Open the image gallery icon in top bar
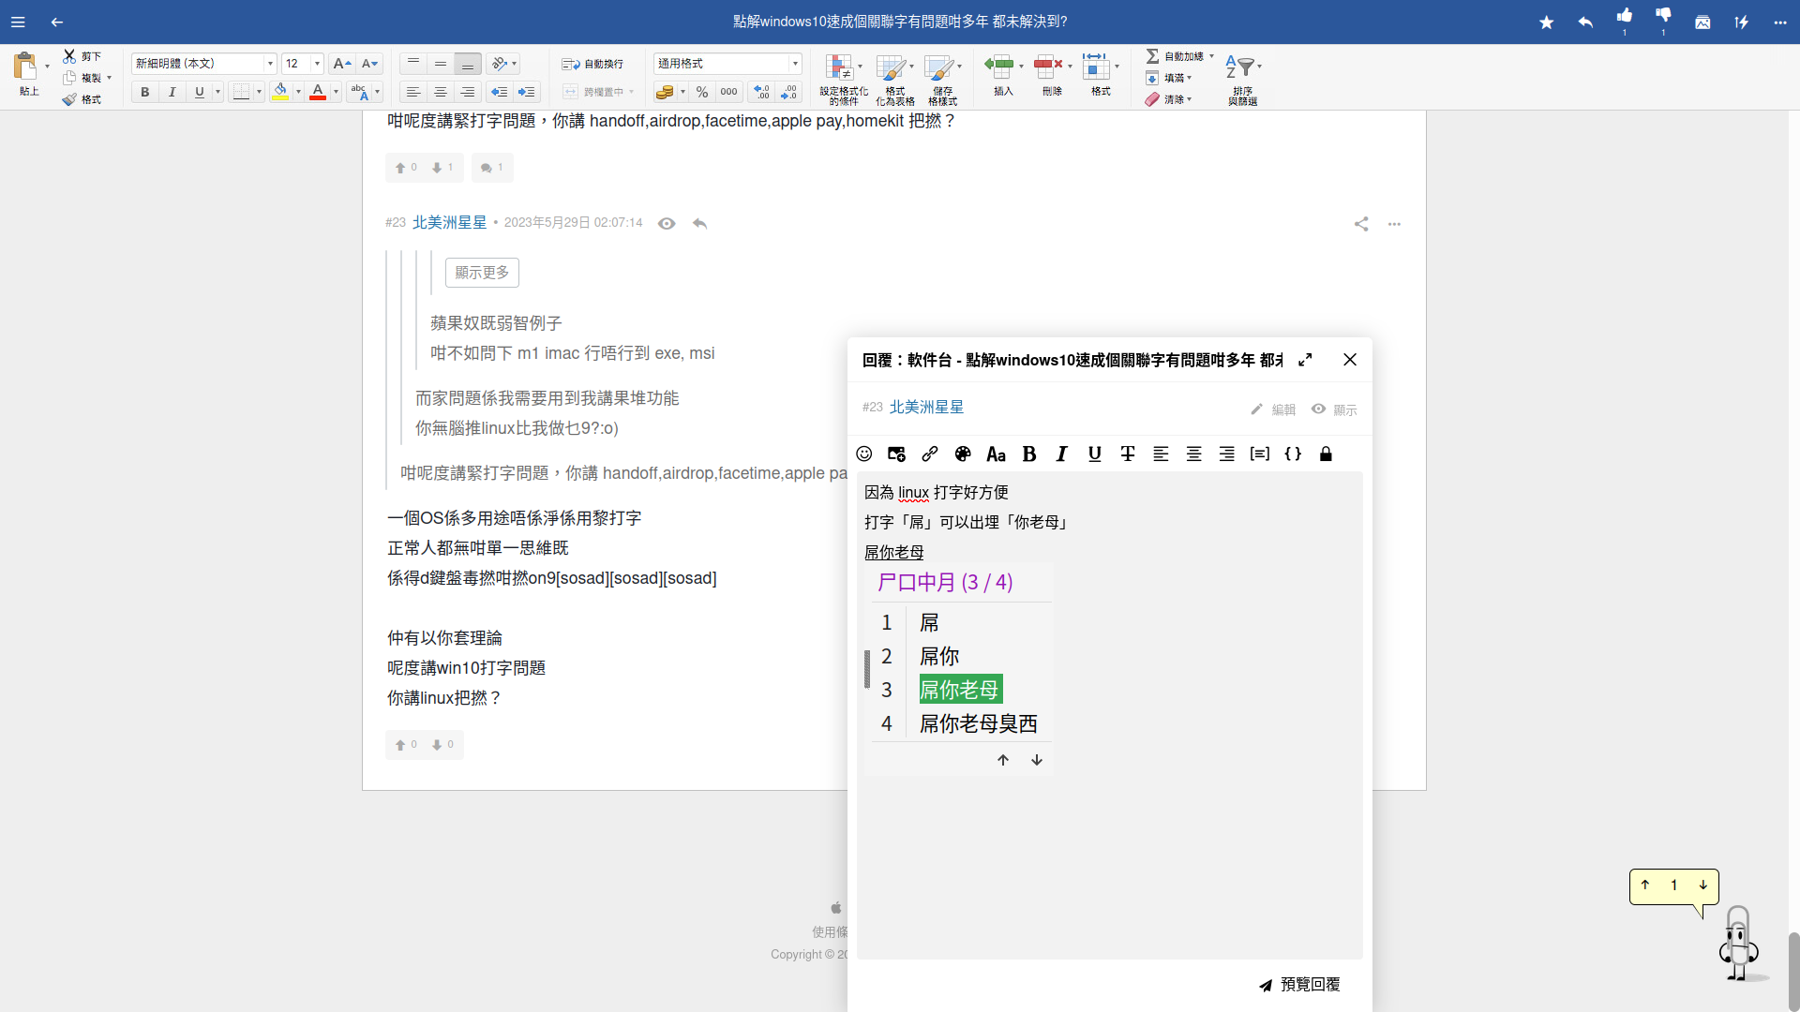 tap(1702, 22)
